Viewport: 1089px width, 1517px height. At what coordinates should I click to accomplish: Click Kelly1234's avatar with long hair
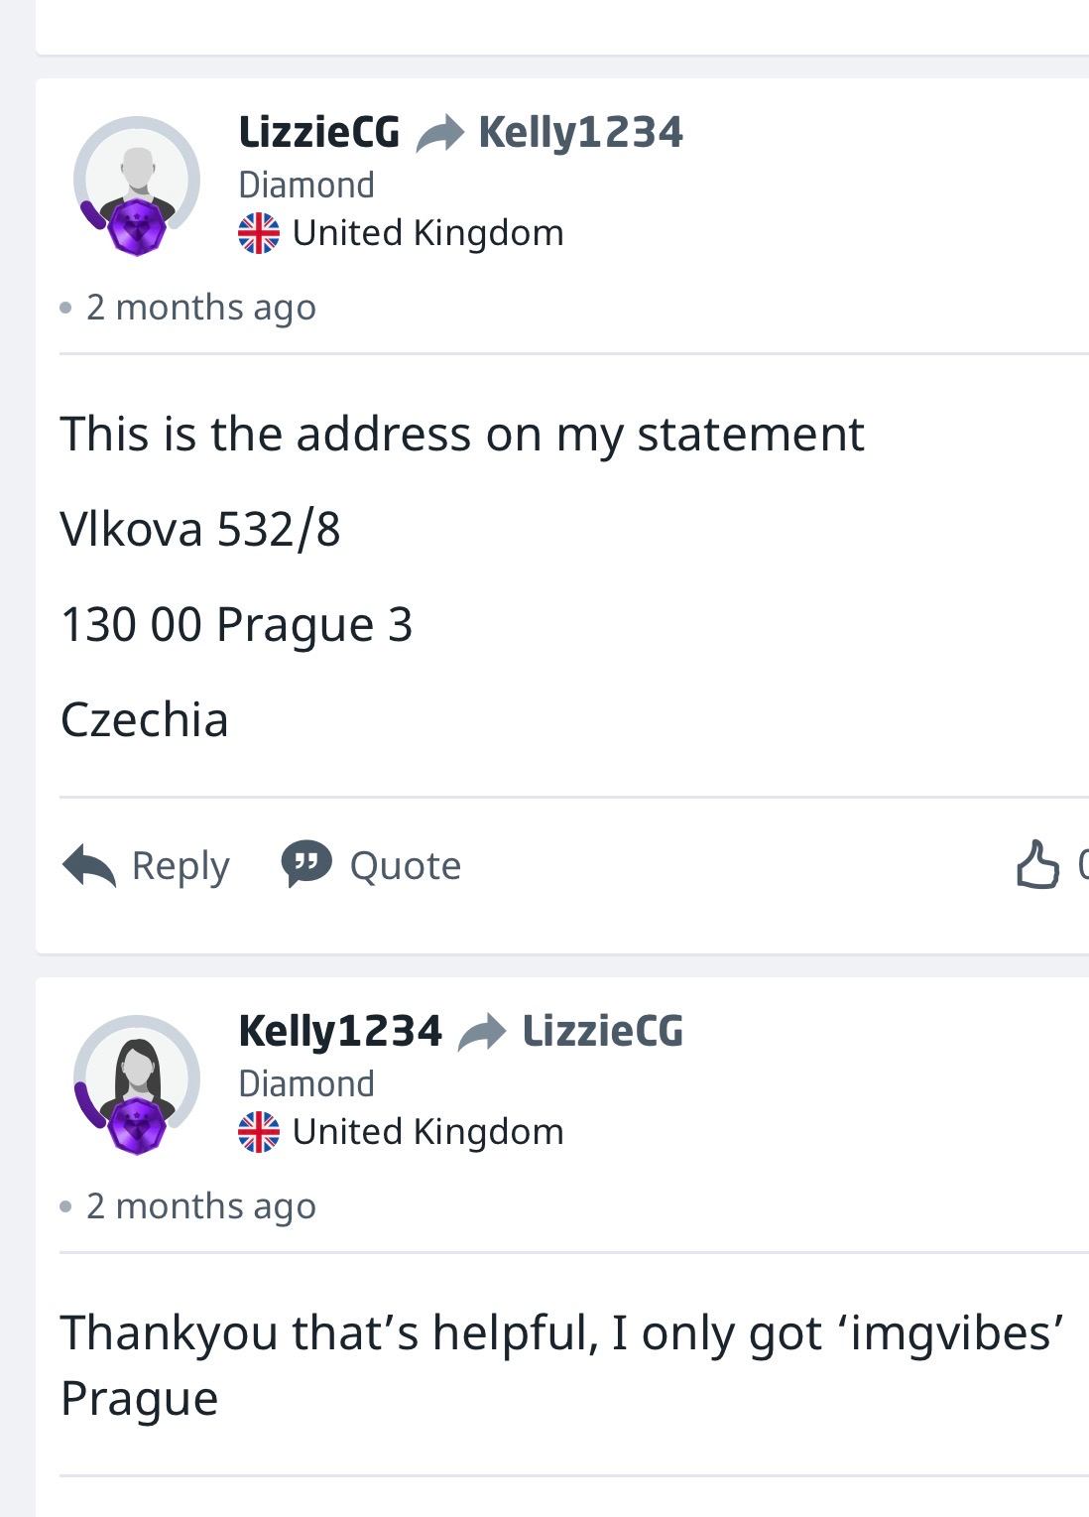138,1074
